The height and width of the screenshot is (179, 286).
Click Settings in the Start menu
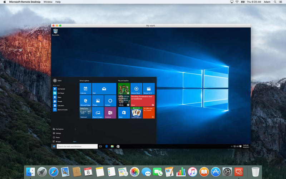(58, 133)
